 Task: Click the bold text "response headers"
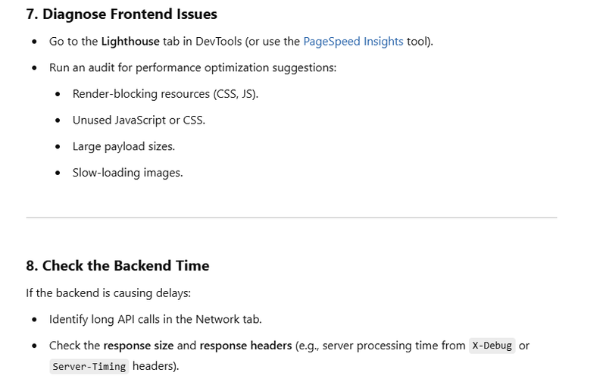tap(245, 346)
